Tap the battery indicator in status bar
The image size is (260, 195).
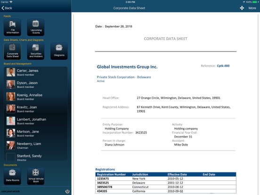[x=255, y=2]
